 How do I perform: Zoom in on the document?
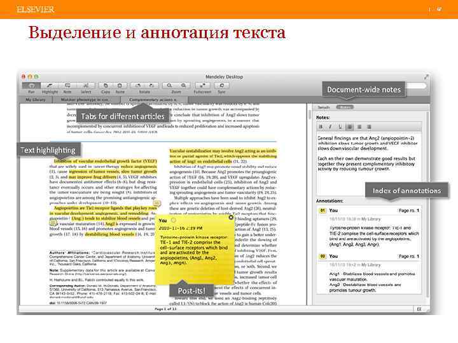coord(183,86)
